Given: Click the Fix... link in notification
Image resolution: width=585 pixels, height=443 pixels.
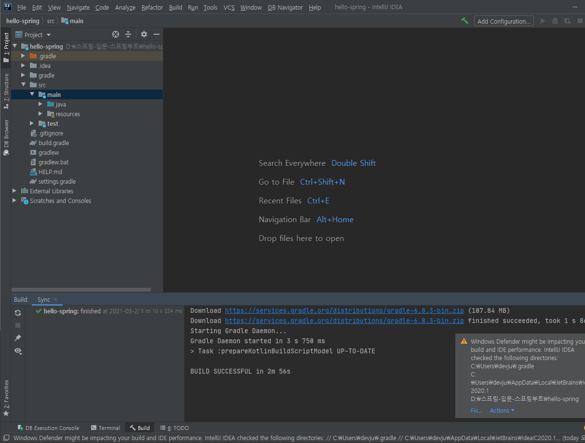Looking at the screenshot, I should click(x=476, y=411).
